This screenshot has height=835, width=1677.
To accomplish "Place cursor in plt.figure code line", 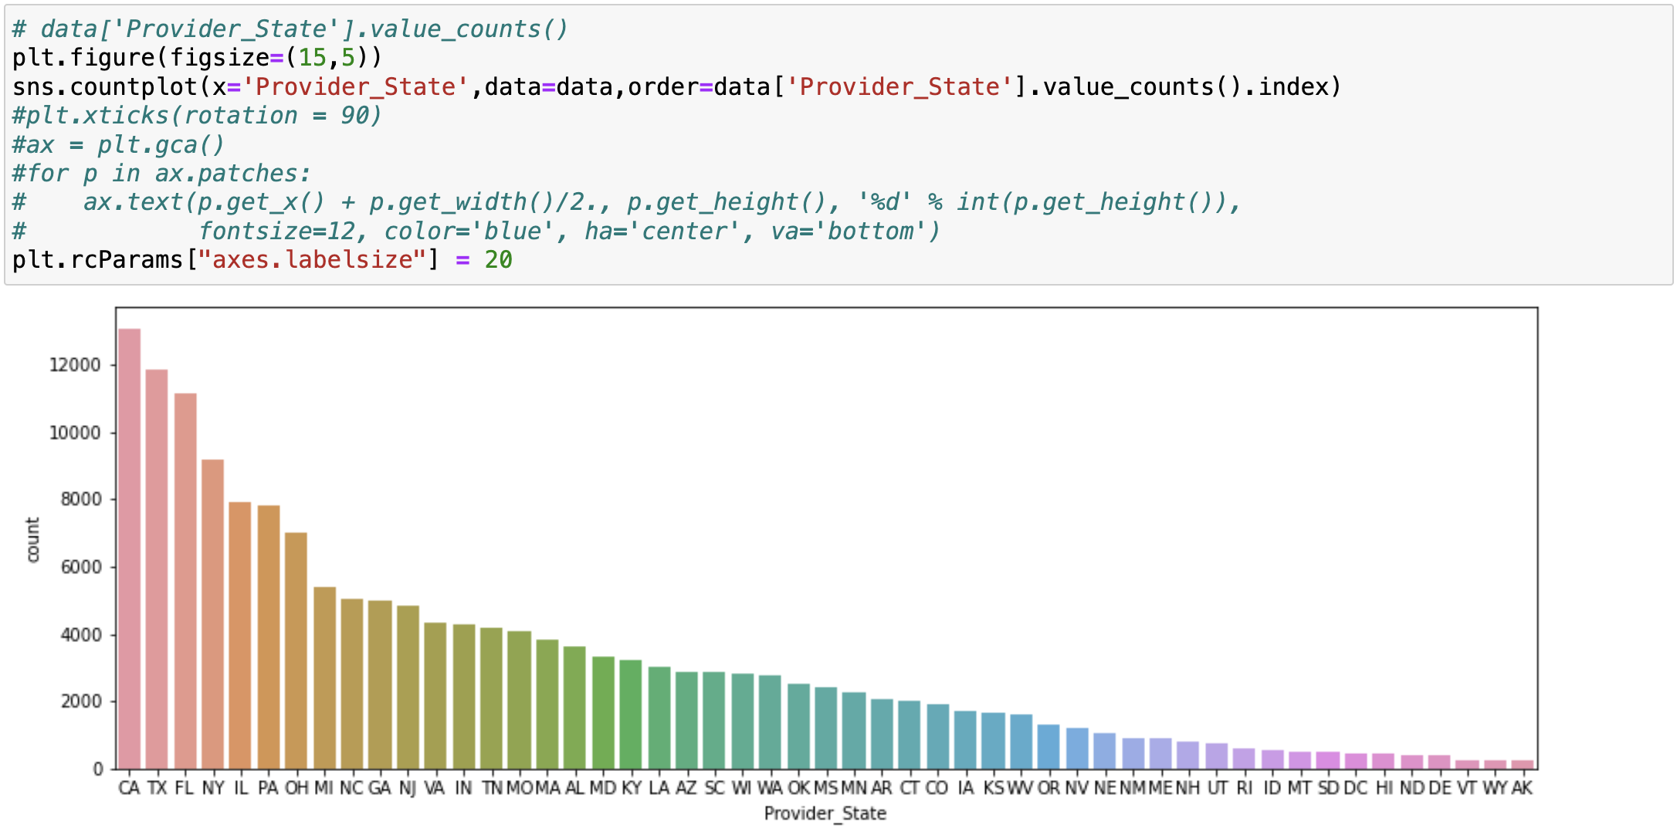I will pos(197,58).
